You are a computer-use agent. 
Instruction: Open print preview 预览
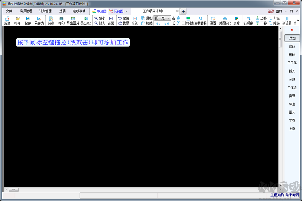click(x=51, y=21)
